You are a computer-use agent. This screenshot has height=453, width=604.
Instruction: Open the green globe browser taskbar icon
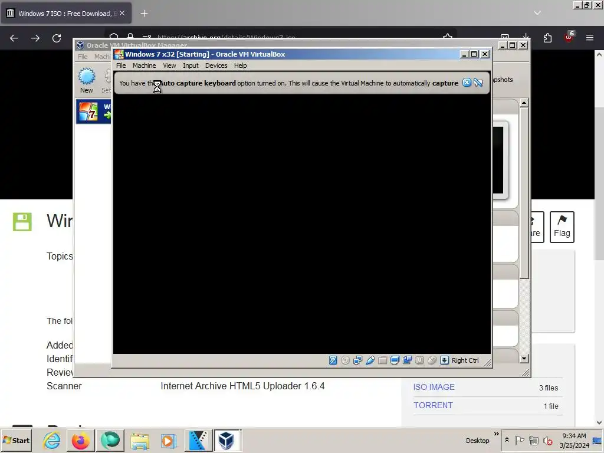pos(110,440)
